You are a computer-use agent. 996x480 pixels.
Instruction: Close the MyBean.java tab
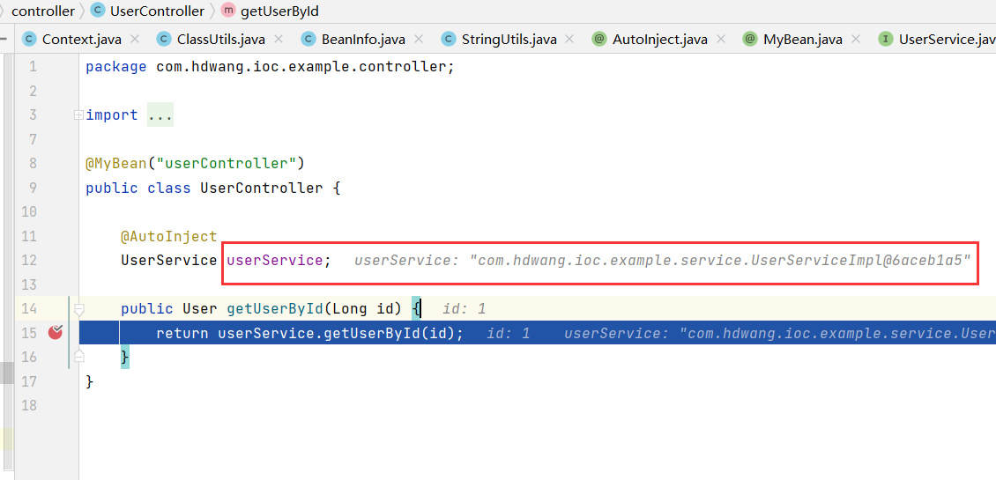click(x=856, y=40)
